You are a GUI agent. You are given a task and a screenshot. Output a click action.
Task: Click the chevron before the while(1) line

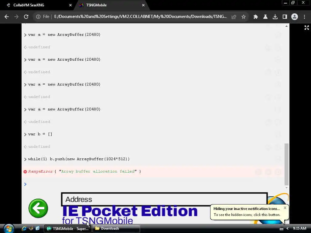[25, 159]
